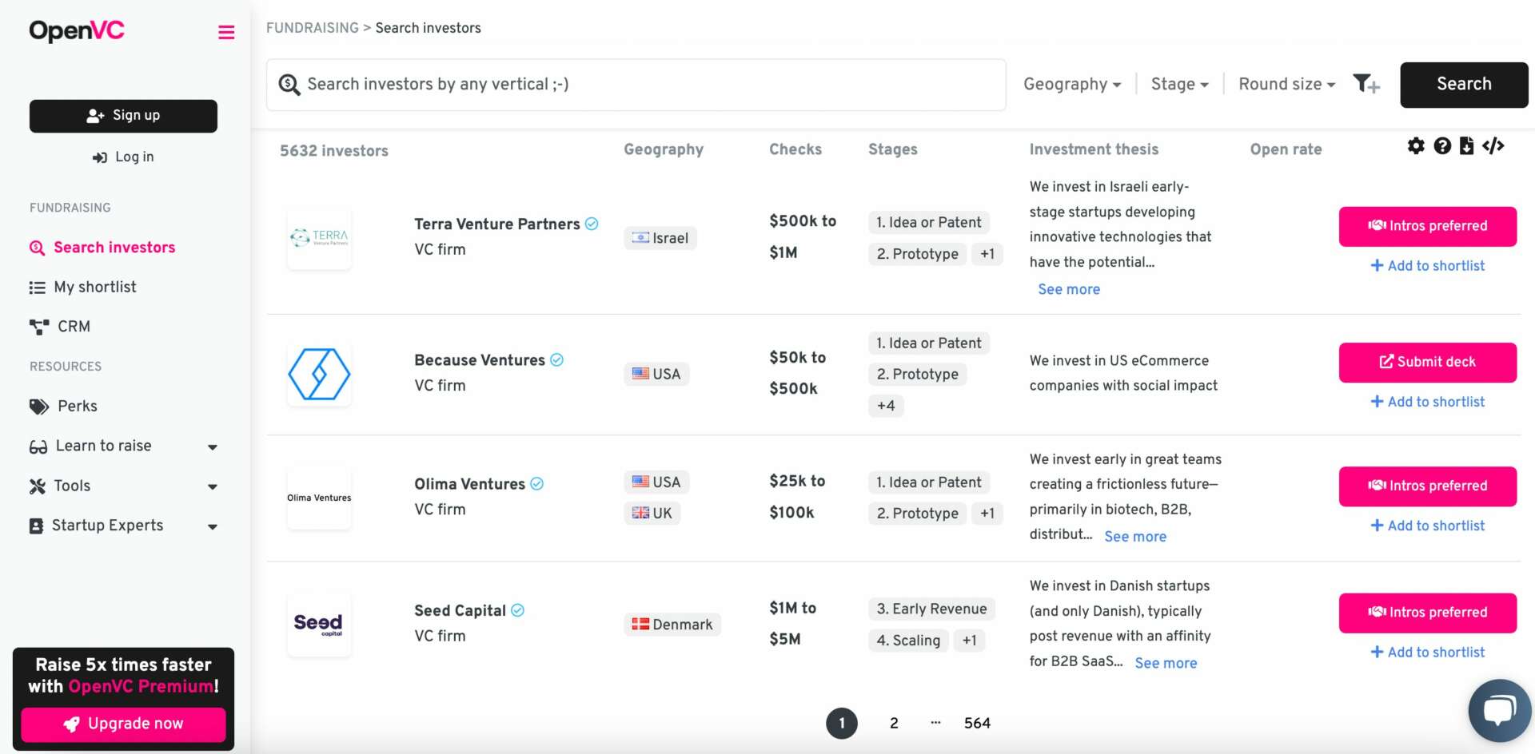This screenshot has height=754, width=1535.
Task: Open the add filter funnel icon
Action: pos(1366,84)
